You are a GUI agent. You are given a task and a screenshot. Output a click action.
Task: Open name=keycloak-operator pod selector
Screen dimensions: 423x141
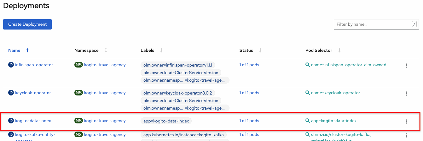point(336,93)
